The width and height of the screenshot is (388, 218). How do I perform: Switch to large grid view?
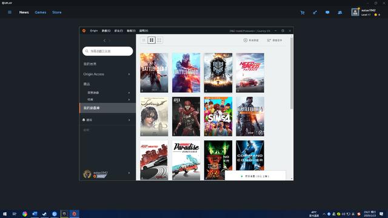(159, 40)
